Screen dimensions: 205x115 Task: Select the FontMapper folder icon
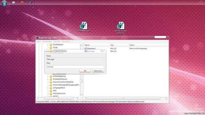(51, 45)
